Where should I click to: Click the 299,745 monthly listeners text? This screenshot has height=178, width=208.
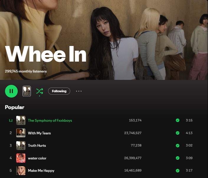tap(26, 71)
